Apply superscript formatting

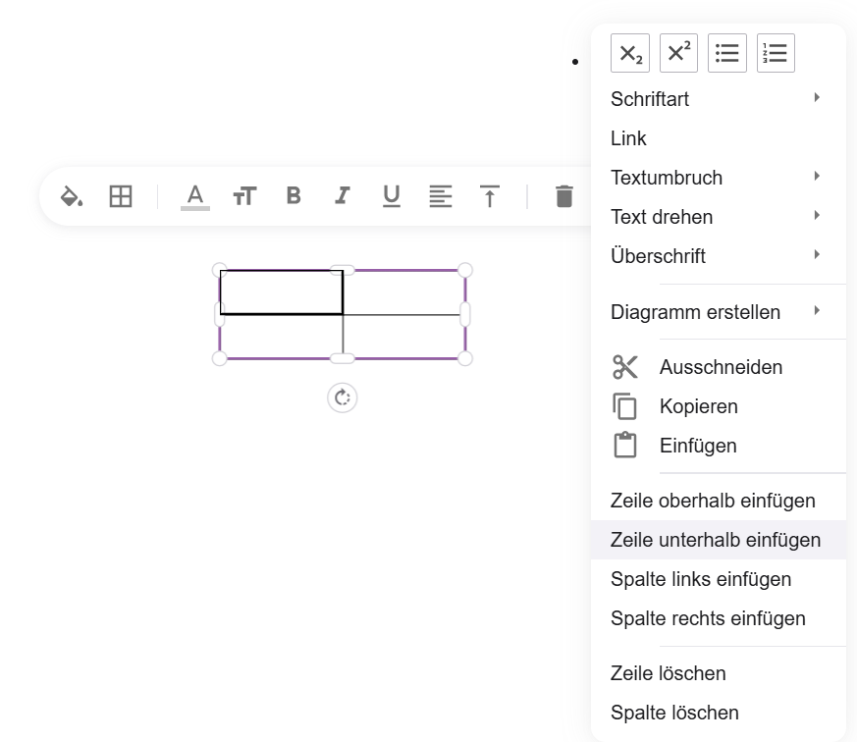678,53
